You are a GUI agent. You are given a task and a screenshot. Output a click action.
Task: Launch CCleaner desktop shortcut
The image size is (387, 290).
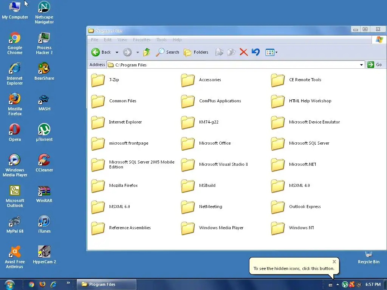44,163
